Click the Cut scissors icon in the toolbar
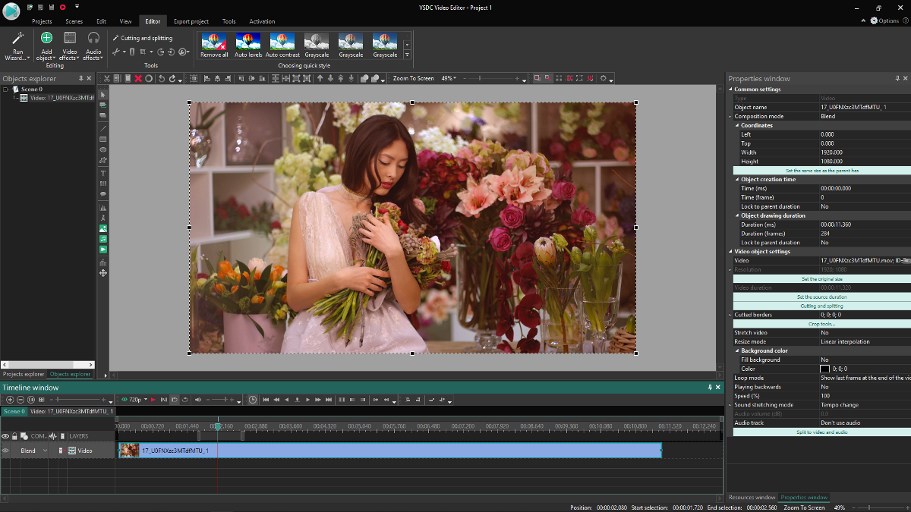The height and width of the screenshot is (512, 911). (x=107, y=78)
